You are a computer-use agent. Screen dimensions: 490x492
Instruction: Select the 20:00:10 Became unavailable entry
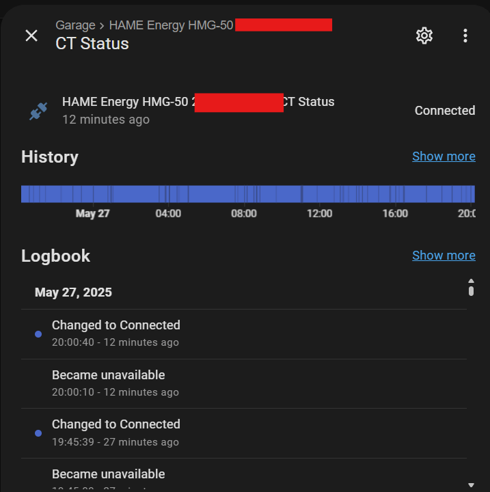click(244, 384)
